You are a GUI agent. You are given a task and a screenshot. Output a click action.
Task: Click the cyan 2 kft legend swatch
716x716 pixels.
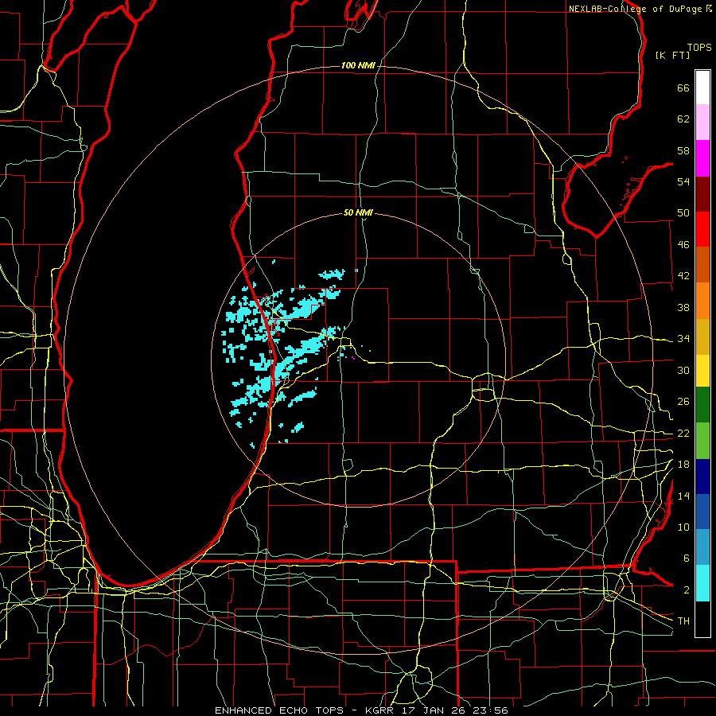point(702,584)
